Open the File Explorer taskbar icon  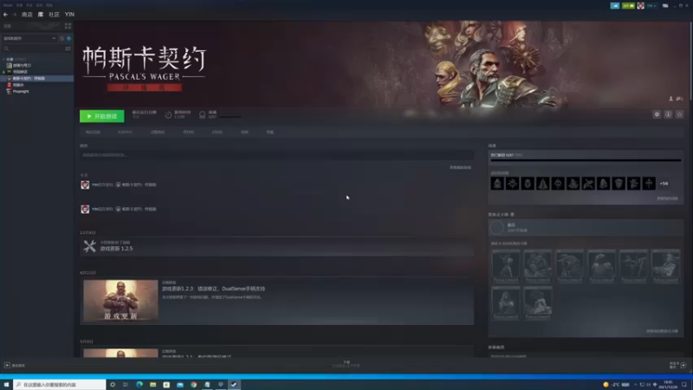pos(153,385)
